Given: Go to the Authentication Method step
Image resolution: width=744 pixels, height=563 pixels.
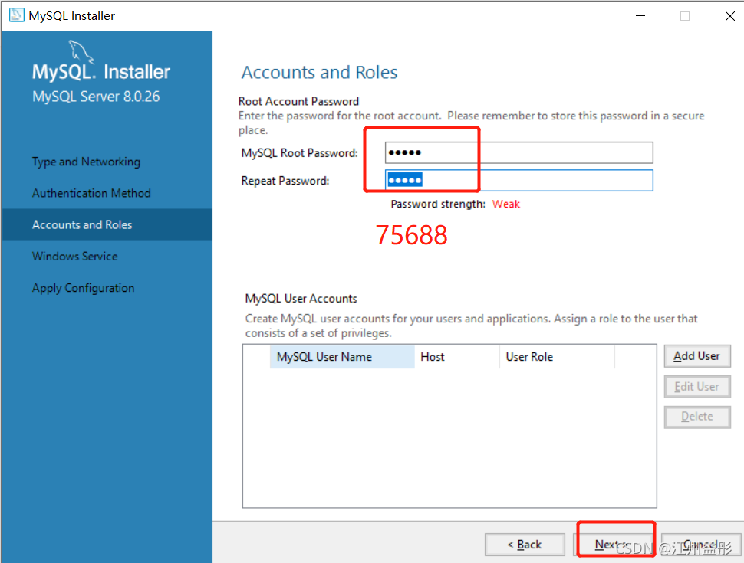Looking at the screenshot, I should click(91, 193).
